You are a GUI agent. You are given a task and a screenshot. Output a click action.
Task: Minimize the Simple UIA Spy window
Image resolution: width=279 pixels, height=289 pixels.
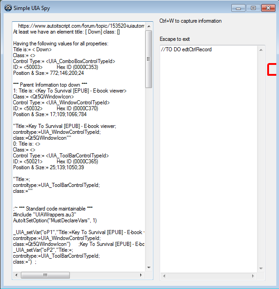[x=238, y=8]
